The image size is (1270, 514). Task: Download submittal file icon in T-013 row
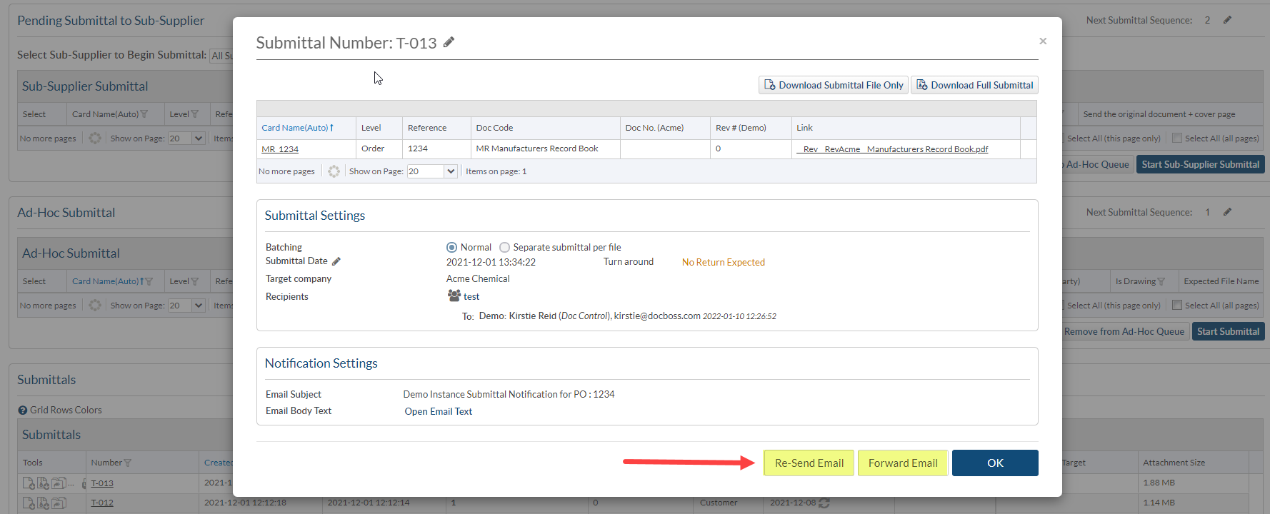[29, 483]
